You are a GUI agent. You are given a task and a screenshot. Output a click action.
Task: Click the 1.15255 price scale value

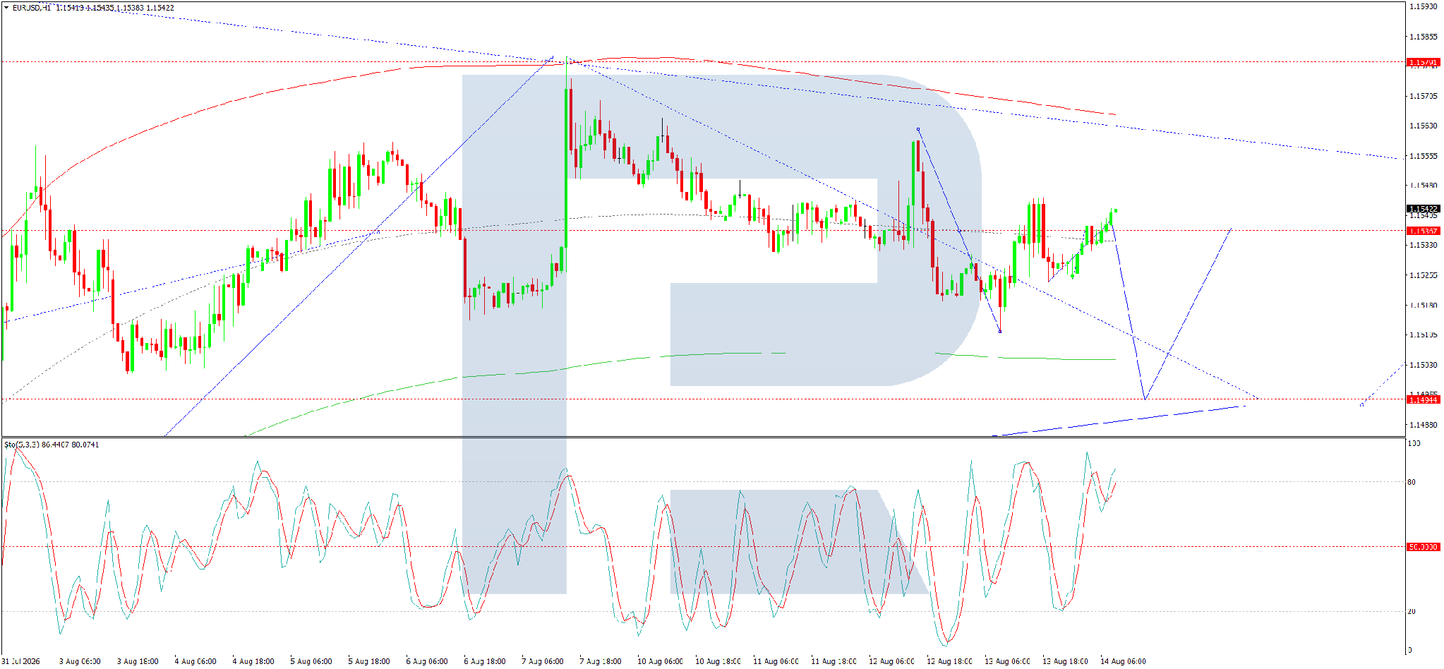point(1423,275)
